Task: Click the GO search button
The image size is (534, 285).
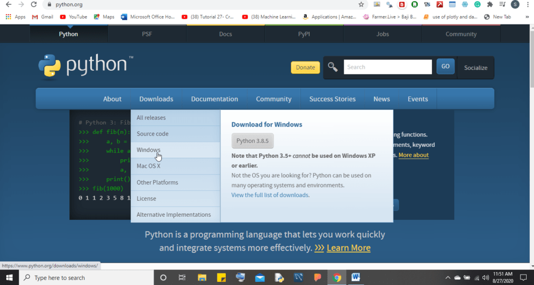Action: (x=445, y=67)
